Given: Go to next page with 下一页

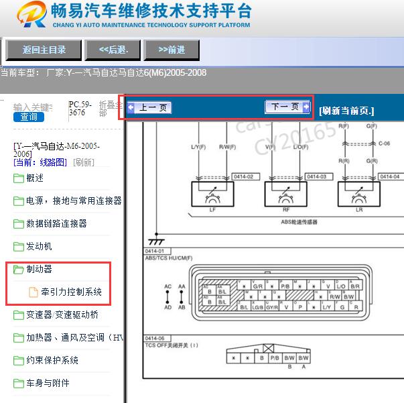Looking at the screenshot, I should (287, 107).
